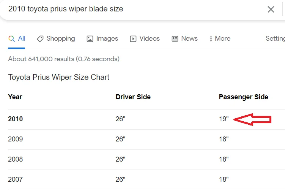Click the News newspaper icon
Image resolution: width=285 pixels, height=192 pixels.
[x=175, y=39]
